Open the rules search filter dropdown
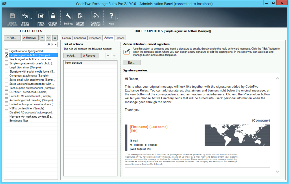Image resolution: width=289 pixels, height=184 pixels. point(56,44)
